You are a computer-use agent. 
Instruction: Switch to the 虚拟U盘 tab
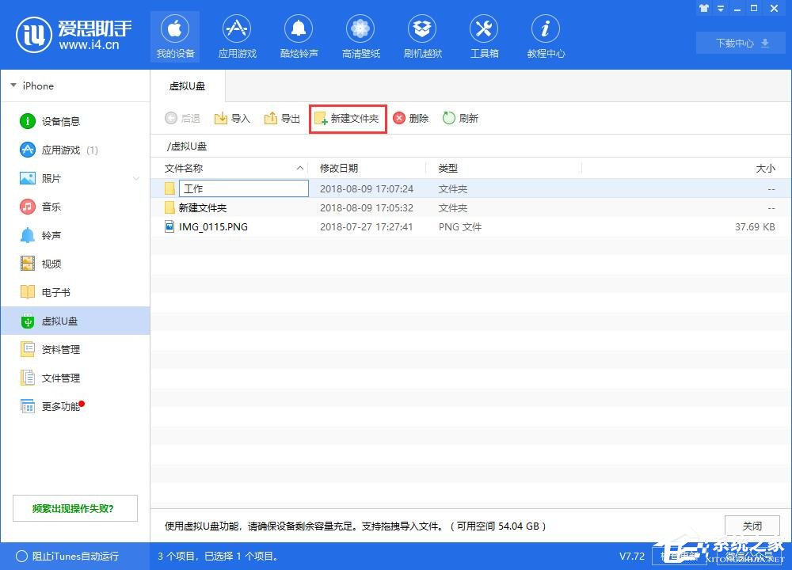pos(188,85)
